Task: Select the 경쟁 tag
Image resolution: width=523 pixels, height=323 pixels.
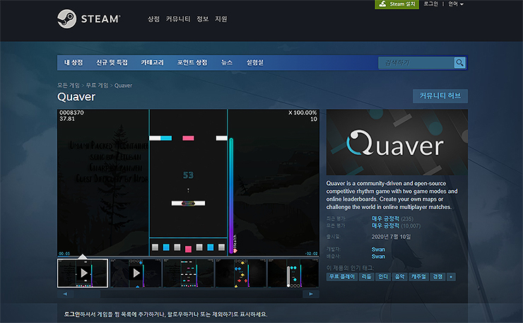Action: (x=437, y=276)
